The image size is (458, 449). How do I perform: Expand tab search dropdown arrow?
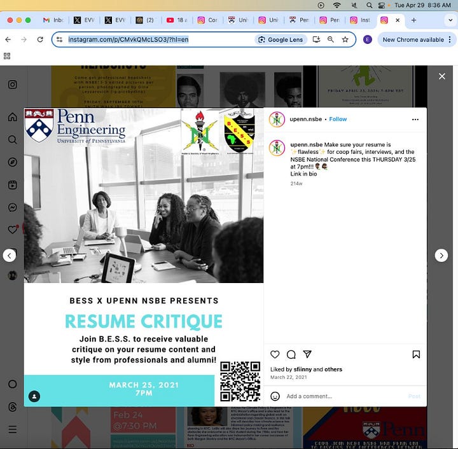click(450, 20)
